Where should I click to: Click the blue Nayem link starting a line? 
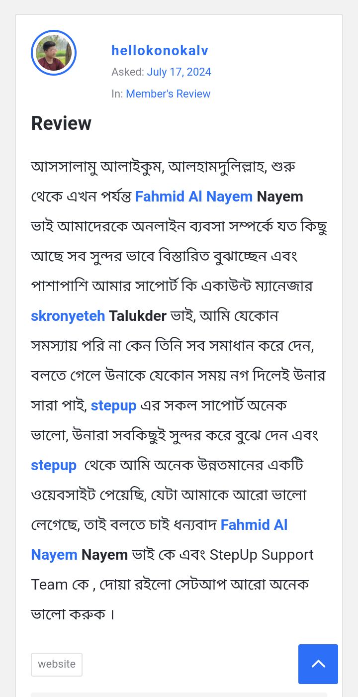(54, 555)
